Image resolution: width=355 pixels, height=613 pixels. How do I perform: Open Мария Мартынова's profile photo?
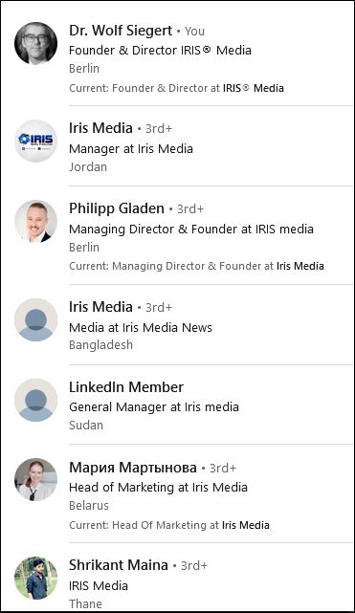36,480
